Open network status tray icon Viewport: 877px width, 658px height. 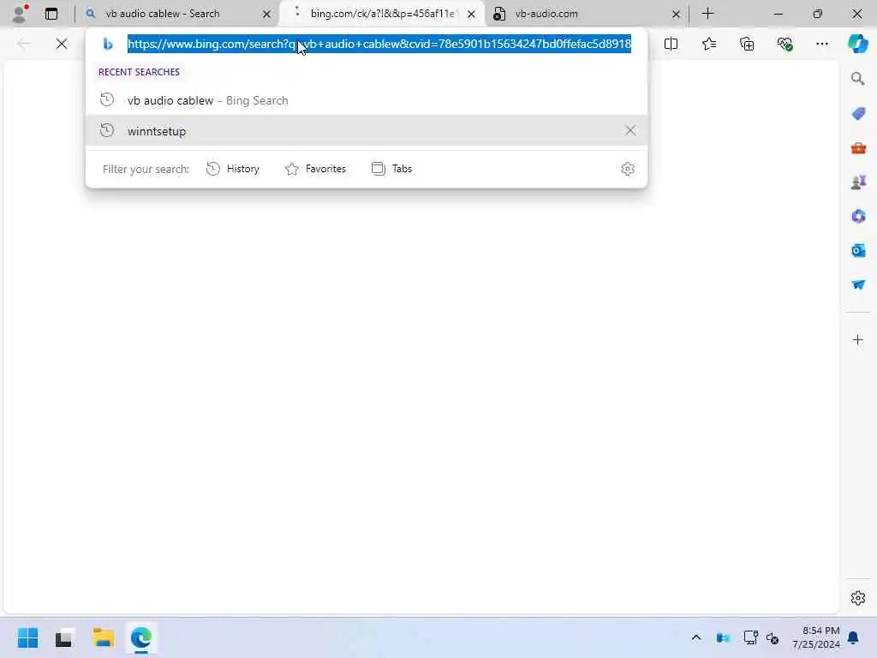tap(750, 637)
